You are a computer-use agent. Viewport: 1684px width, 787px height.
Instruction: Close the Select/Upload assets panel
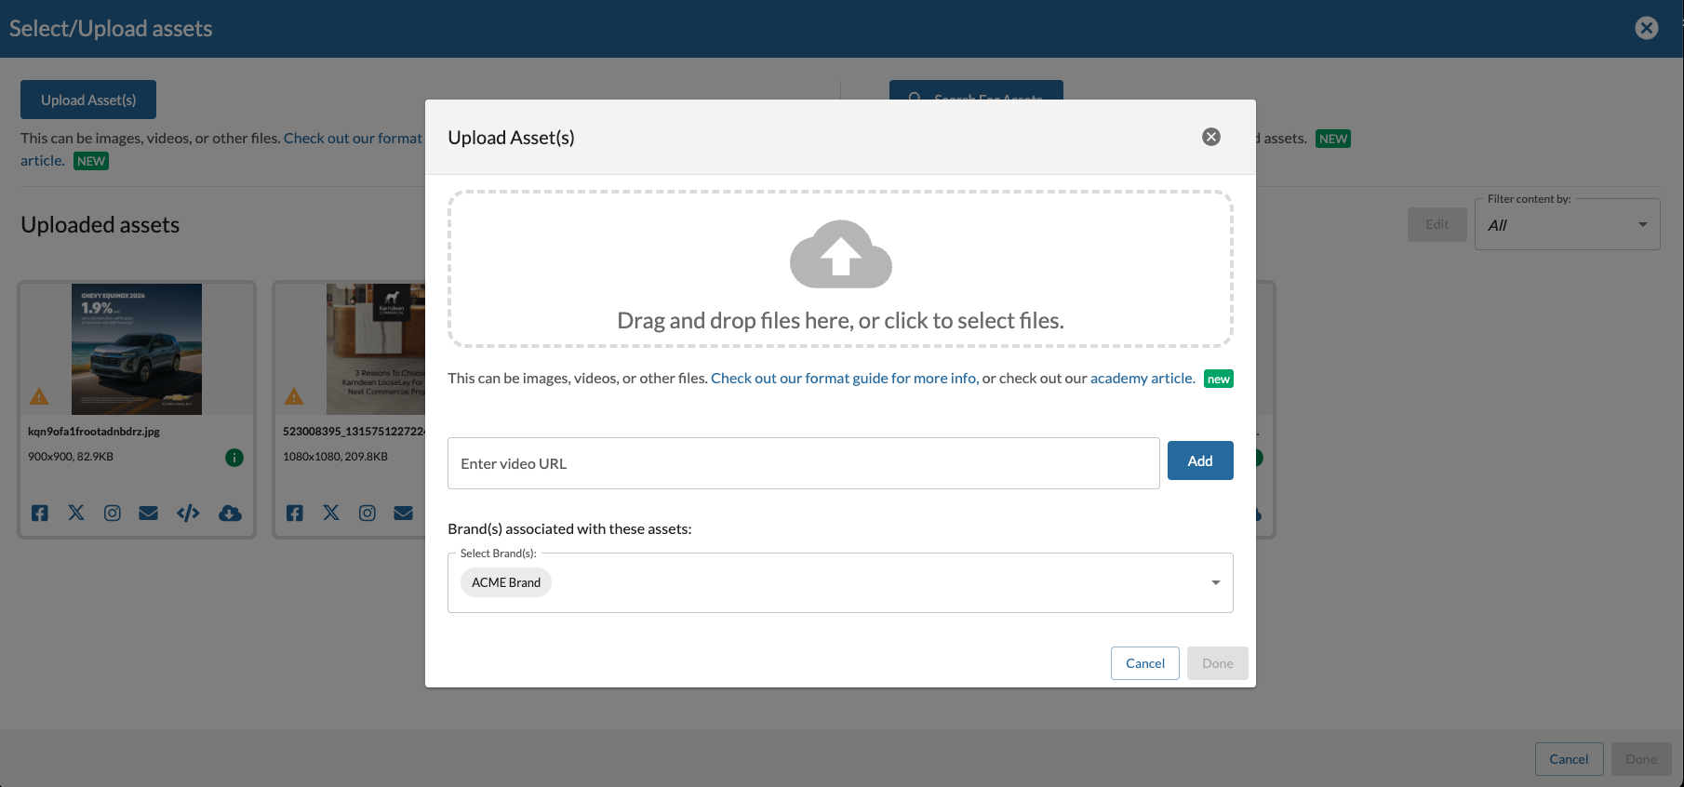(1647, 28)
